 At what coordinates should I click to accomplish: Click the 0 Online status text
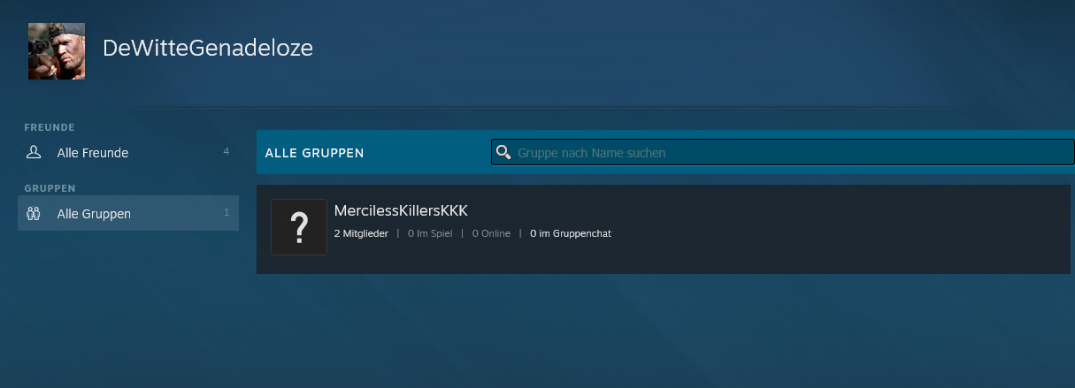coord(491,233)
